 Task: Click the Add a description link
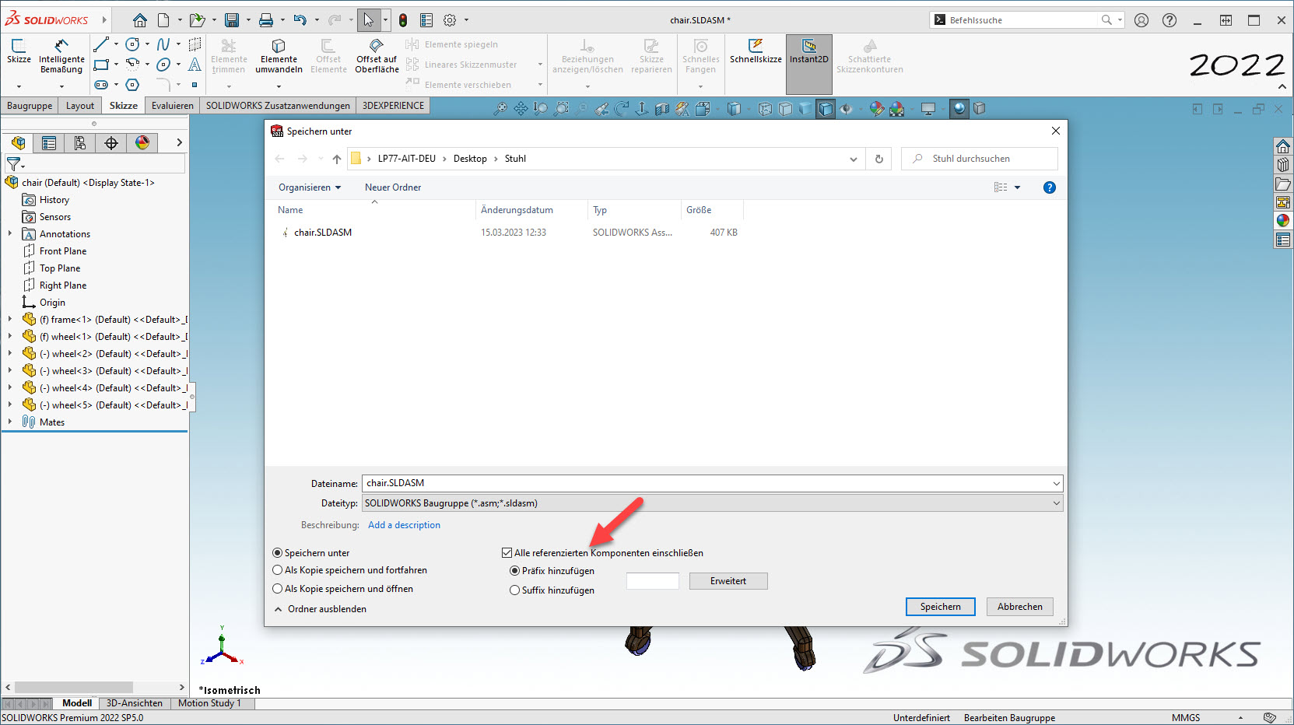404,525
